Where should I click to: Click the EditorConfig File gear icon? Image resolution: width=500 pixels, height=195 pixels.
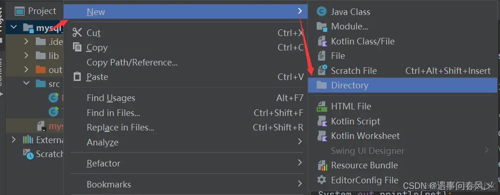(322, 180)
